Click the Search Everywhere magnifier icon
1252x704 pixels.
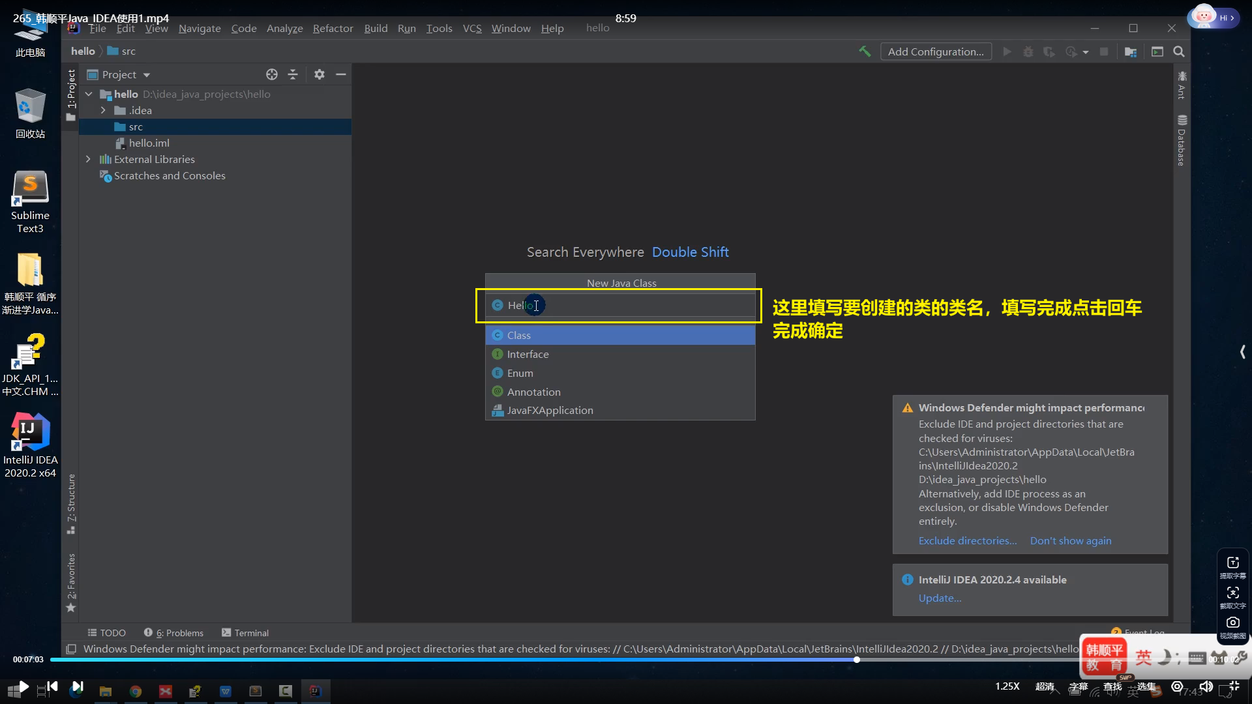pyautogui.click(x=1179, y=51)
